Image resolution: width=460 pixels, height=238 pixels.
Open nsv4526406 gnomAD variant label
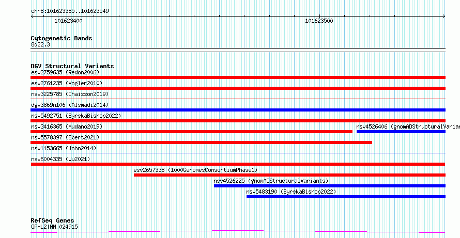(408, 126)
